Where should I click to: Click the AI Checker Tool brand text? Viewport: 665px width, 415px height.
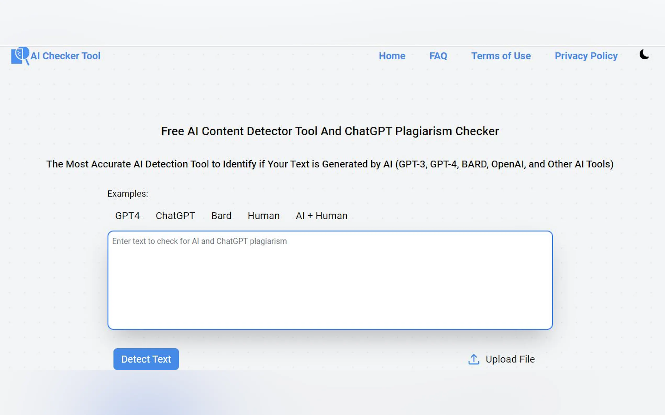[65, 56]
